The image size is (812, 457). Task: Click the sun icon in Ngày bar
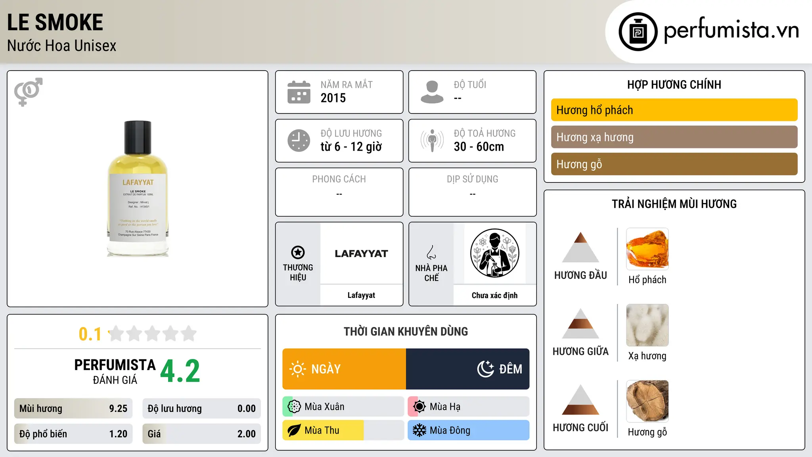[297, 369]
